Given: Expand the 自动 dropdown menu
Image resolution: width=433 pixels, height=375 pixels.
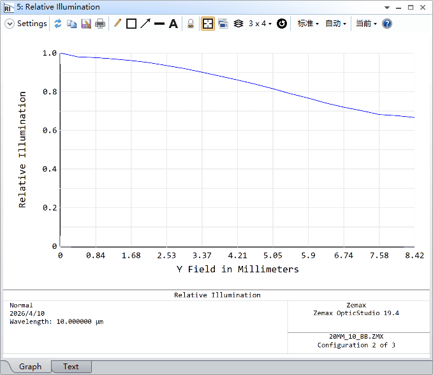Looking at the screenshot, I should click(335, 24).
